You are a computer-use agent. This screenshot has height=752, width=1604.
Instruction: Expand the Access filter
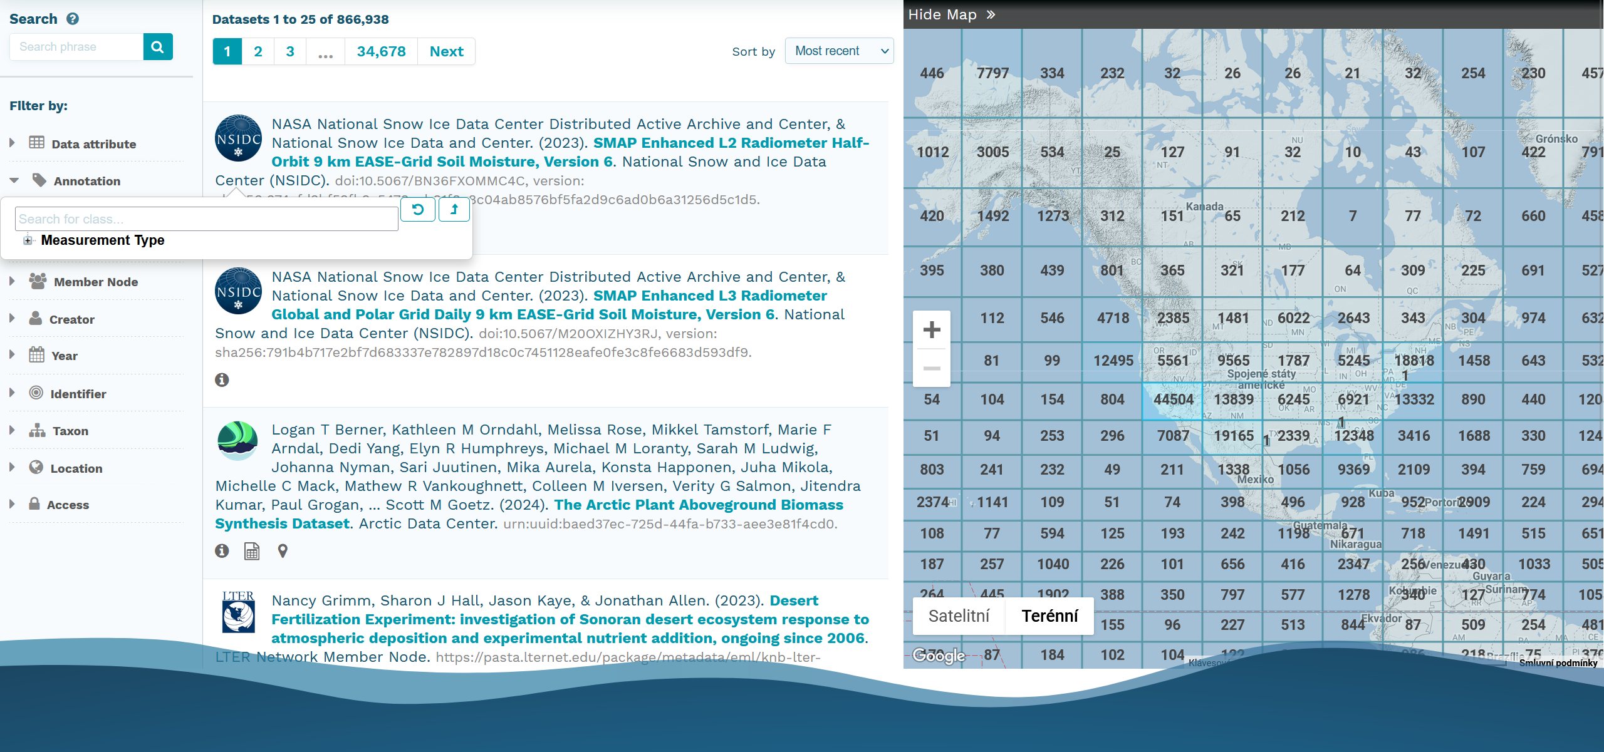(12, 503)
